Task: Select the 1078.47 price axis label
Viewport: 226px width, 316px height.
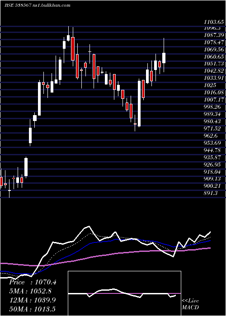Action: tap(214, 42)
